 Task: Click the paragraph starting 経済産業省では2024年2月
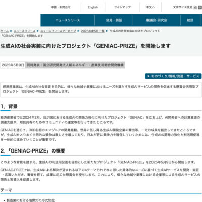coord(100,120)
